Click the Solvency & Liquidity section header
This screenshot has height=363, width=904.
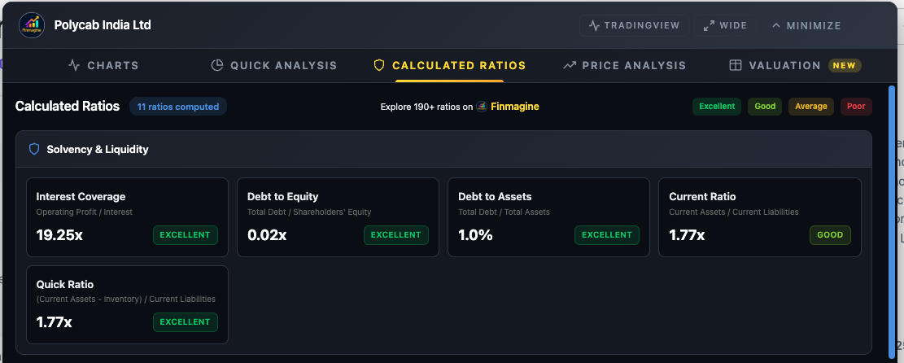click(443, 150)
